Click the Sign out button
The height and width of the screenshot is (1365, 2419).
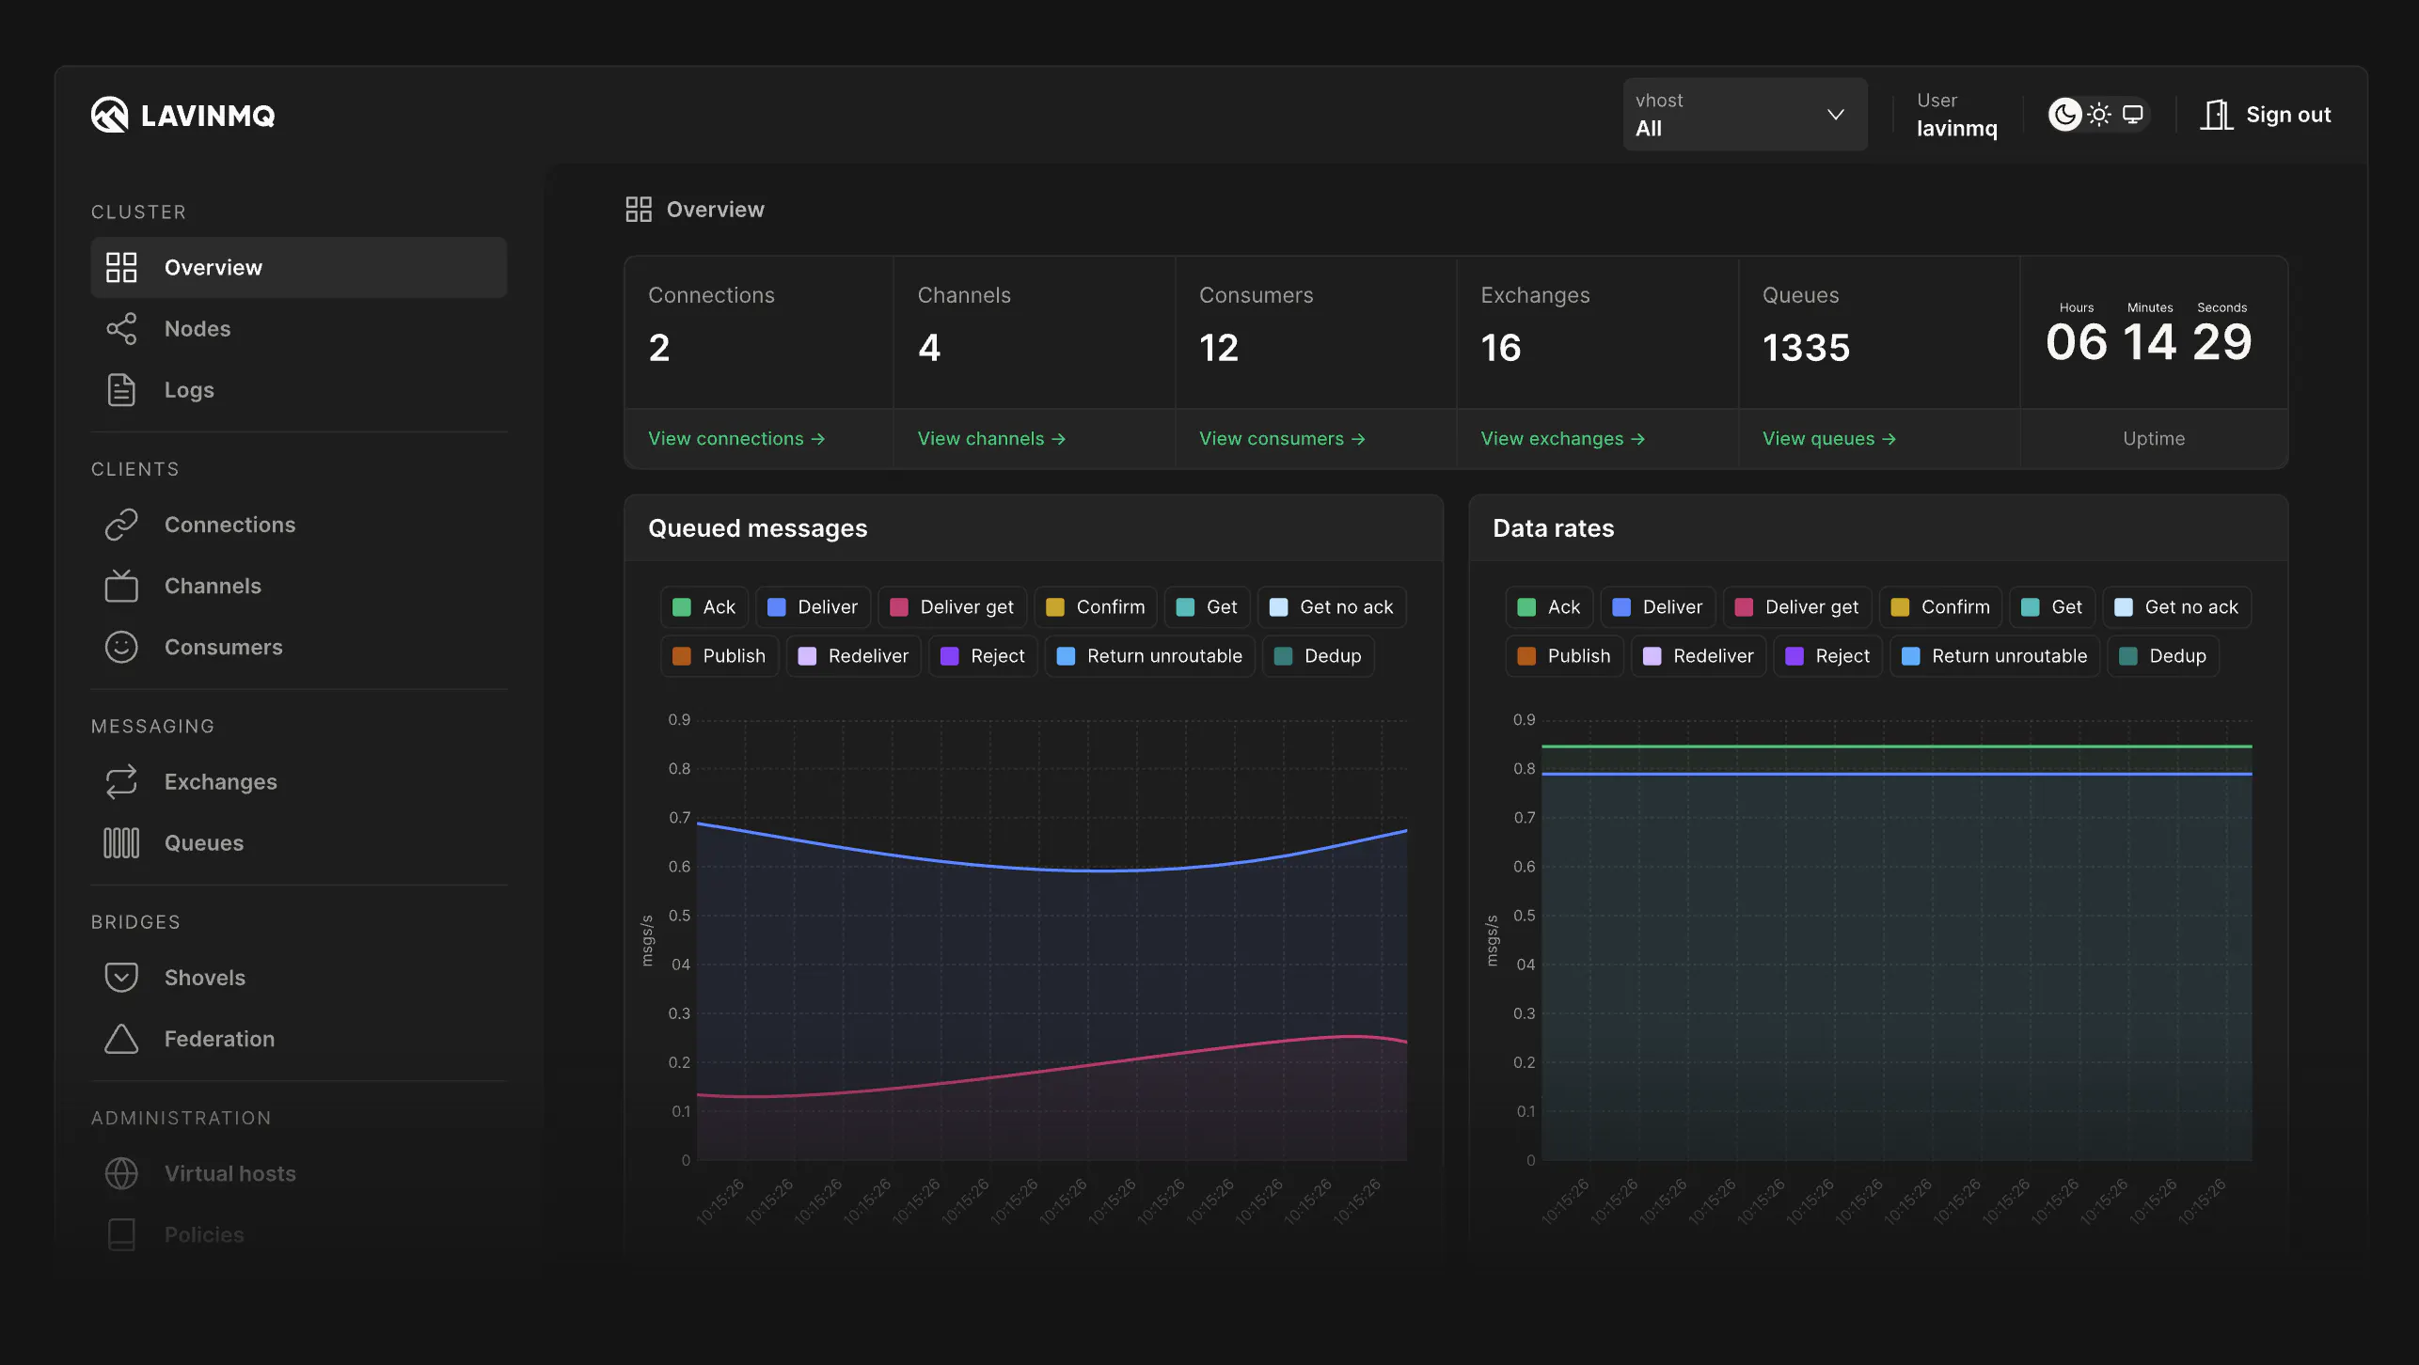2266,115
